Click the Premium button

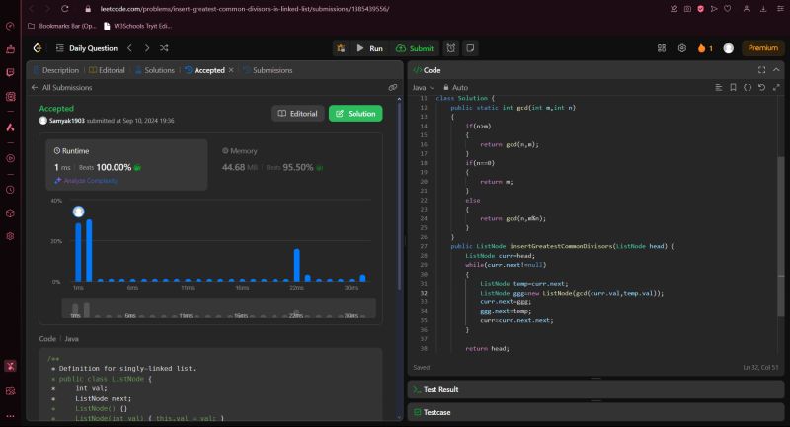[762, 48]
